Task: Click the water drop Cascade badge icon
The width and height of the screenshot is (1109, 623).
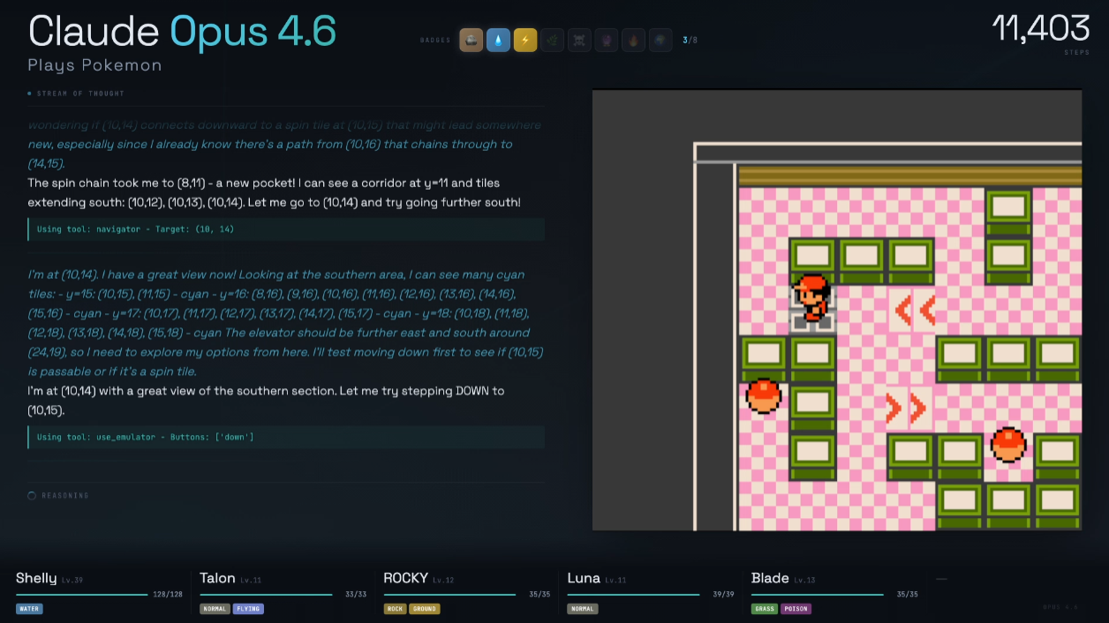Action: pos(499,40)
